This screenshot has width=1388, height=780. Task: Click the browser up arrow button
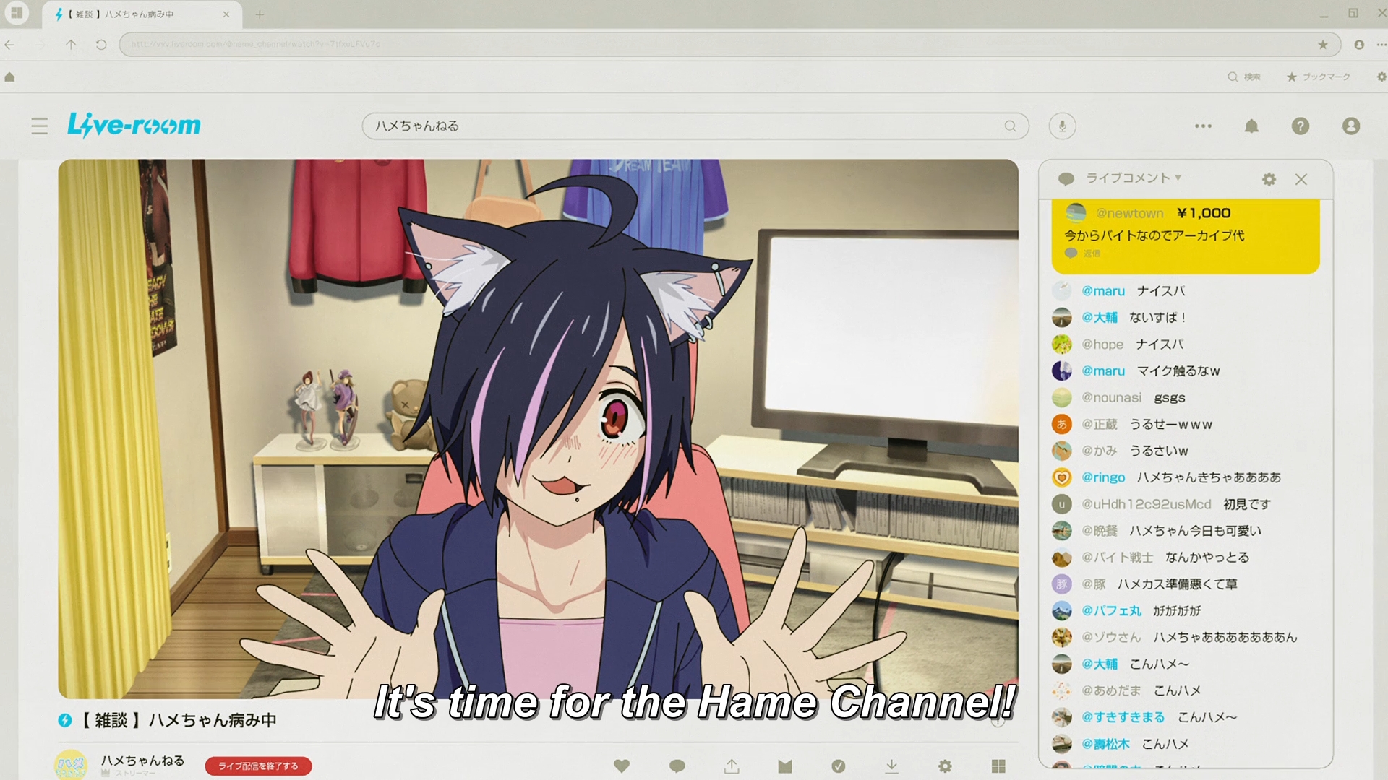point(71,45)
